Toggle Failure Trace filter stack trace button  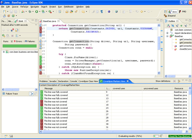pyautogui.click(x=31, y=94)
